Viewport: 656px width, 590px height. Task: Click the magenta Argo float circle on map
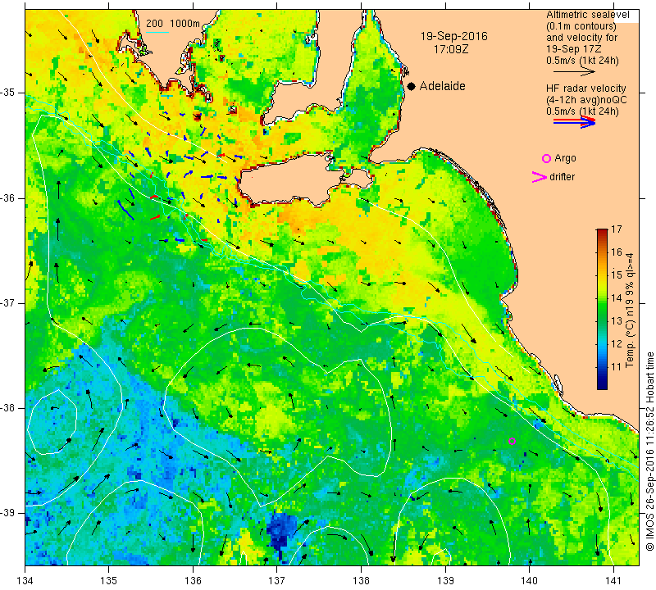(512, 441)
